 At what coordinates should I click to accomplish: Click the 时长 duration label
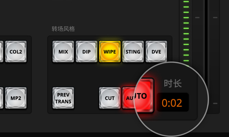click(173, 83)
